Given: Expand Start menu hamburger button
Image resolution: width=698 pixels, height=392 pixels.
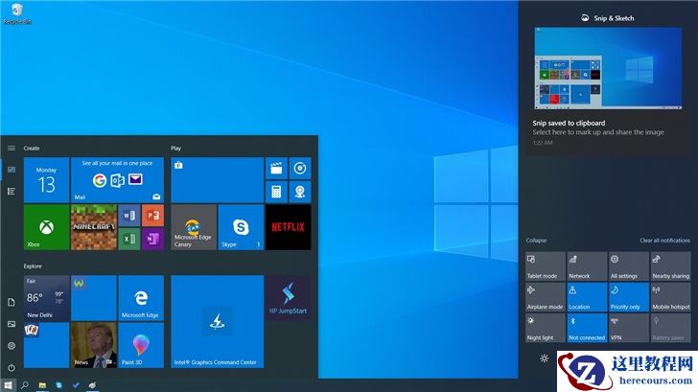Looking at the screenshot, I should point(12,149).
